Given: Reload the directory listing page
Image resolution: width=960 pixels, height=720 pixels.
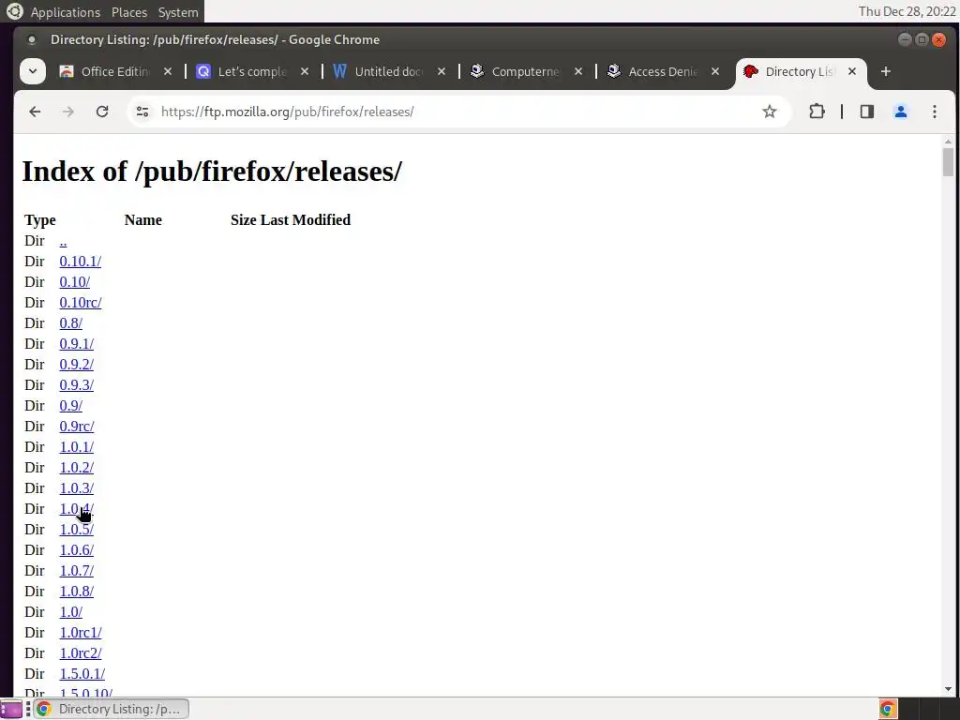Looking at the screenshot, I should pyautogui.click(x=101, y=112).
